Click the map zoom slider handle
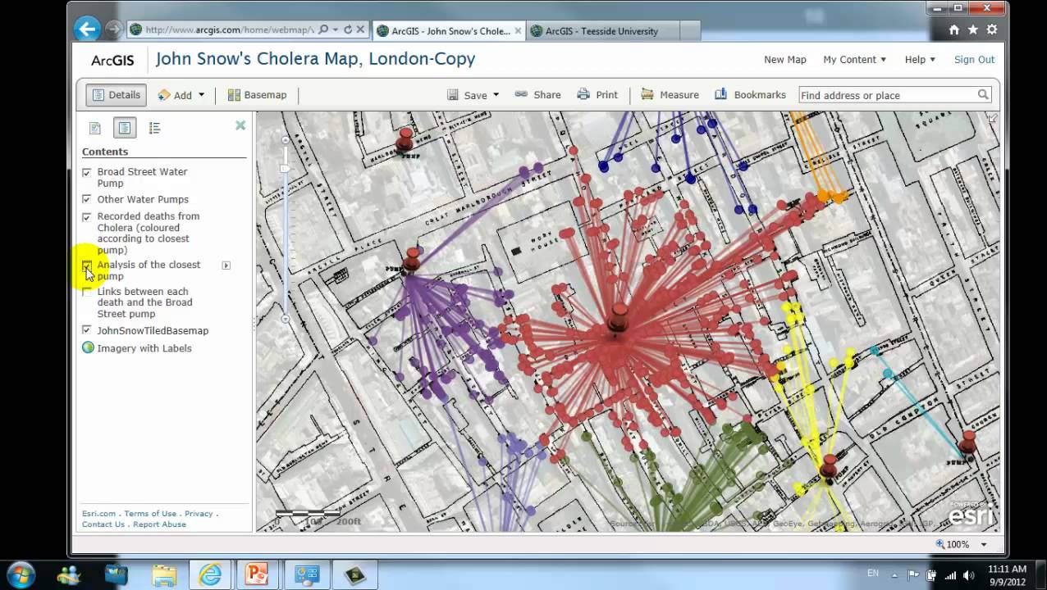 (x=286, y=168)
